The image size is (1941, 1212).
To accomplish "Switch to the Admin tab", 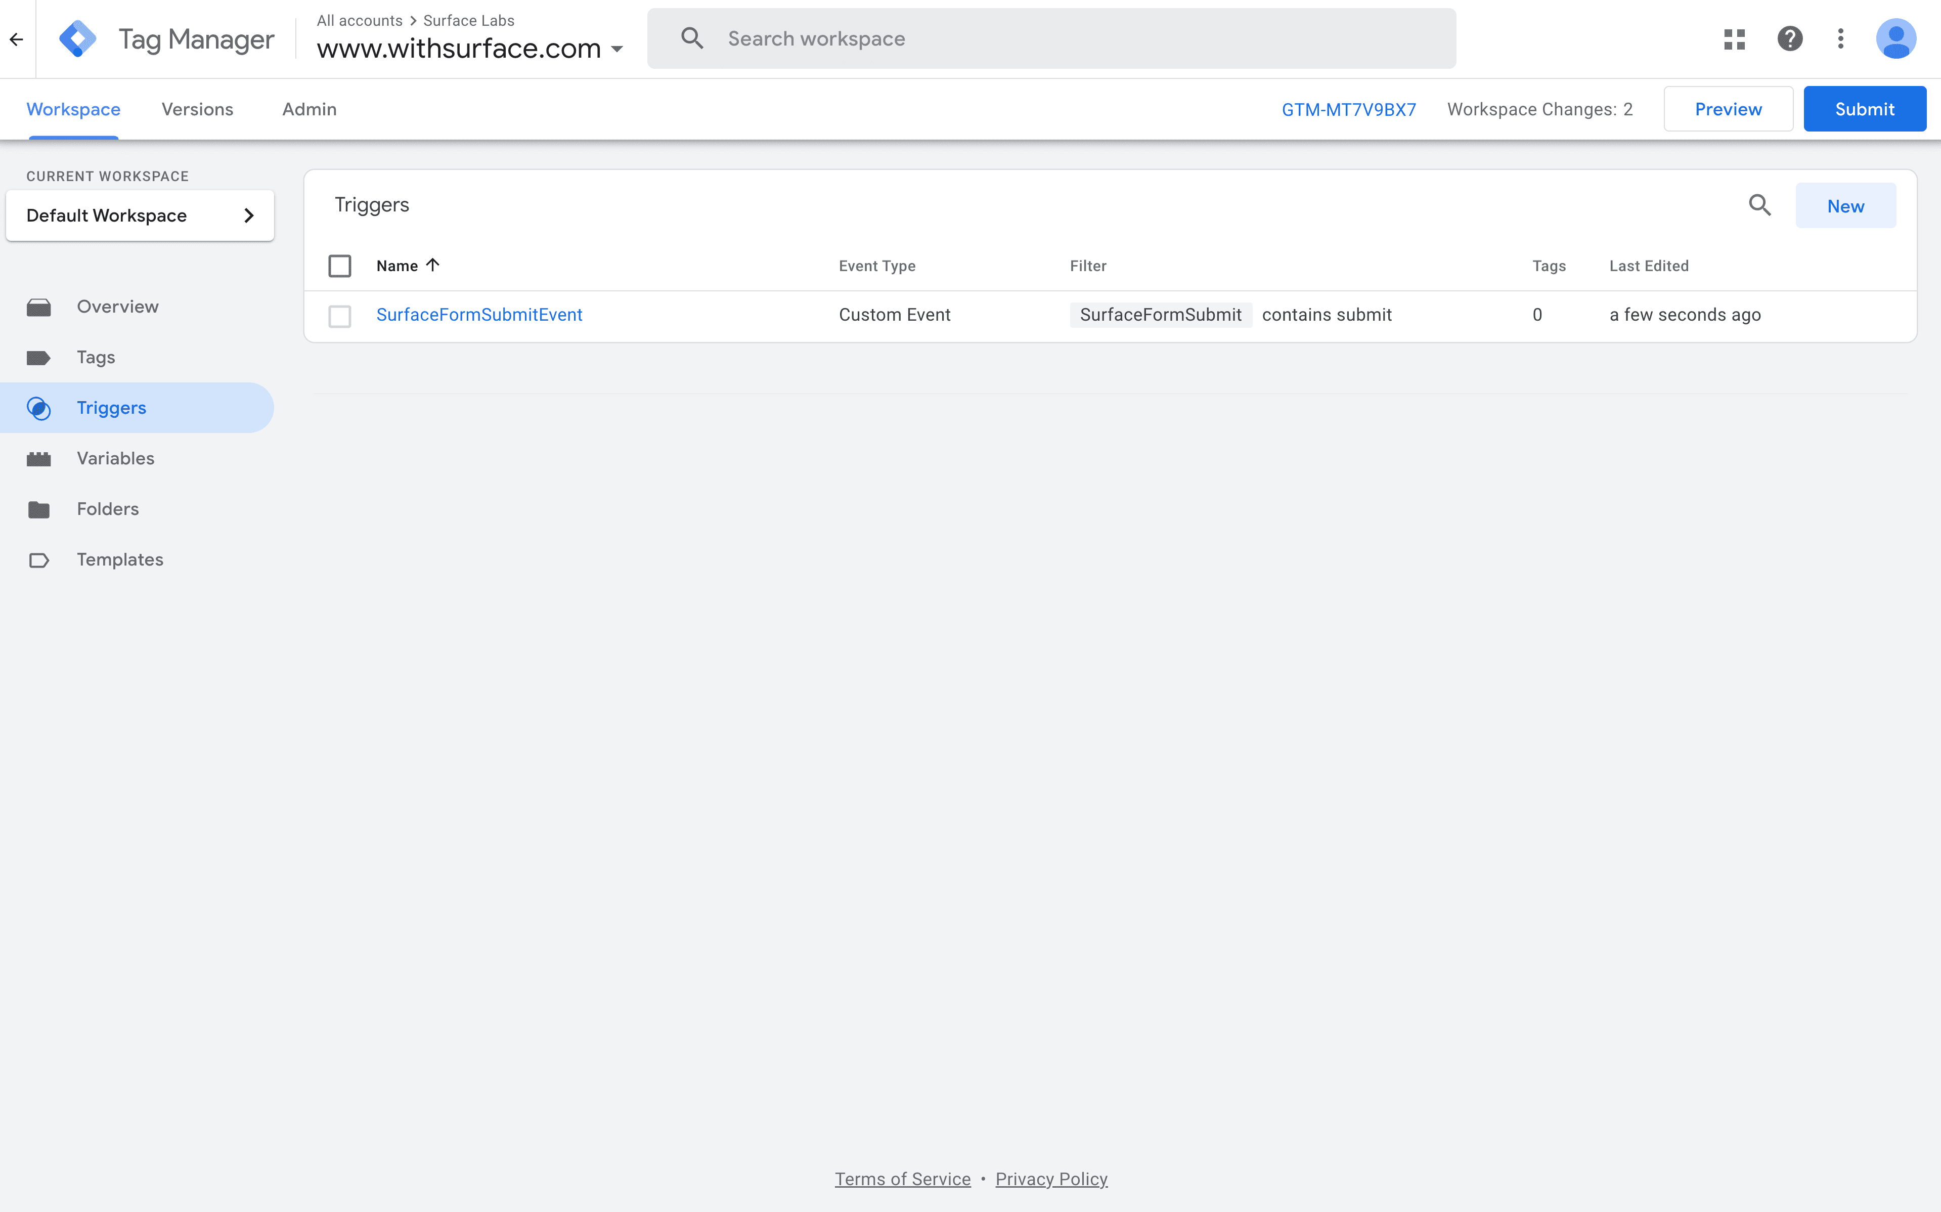I will 310,109.
